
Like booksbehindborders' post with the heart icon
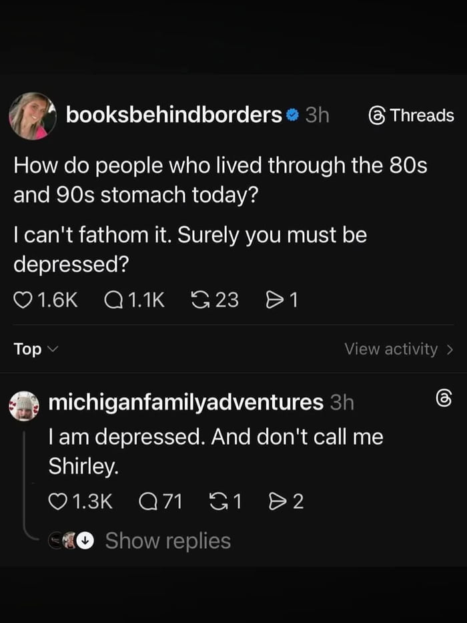[23, 300]
